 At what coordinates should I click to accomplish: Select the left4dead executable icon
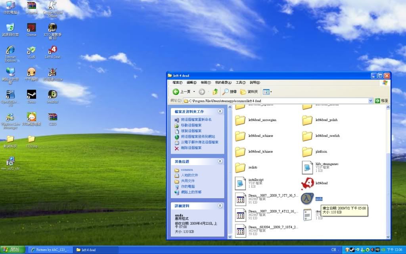tap(307, 183)
